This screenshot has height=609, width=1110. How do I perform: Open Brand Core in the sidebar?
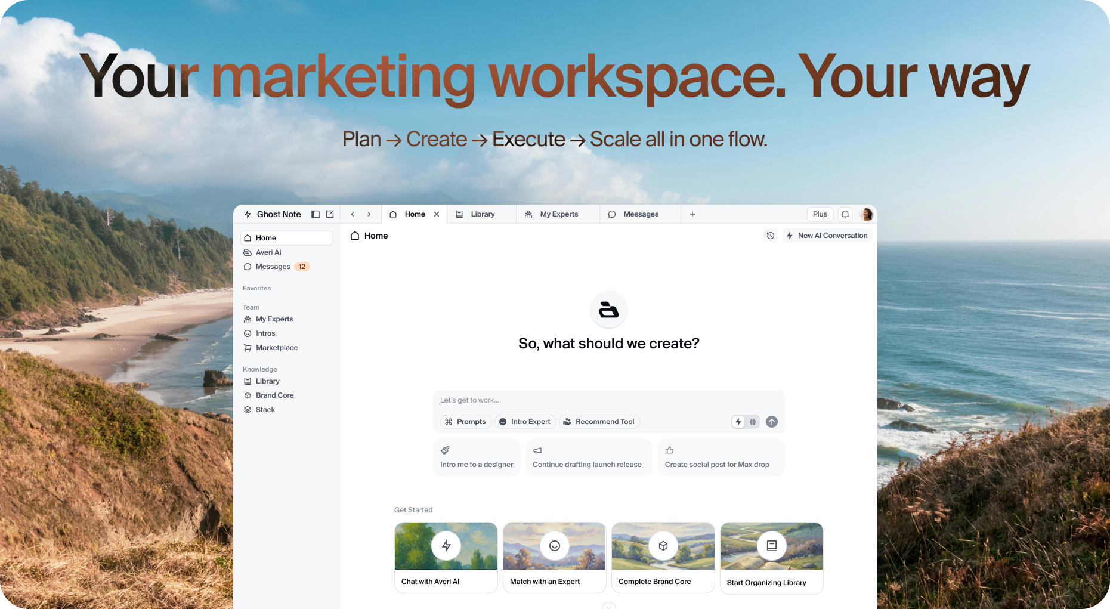point(274,395)
